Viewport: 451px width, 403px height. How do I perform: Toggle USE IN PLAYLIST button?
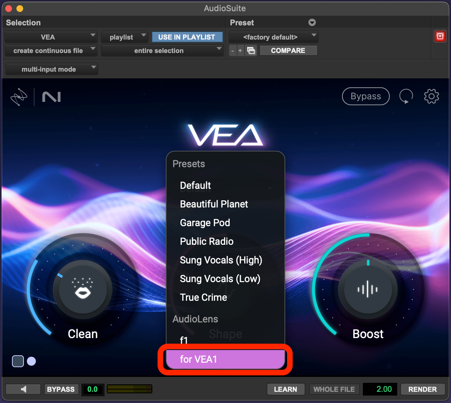[x=187, y=37]
